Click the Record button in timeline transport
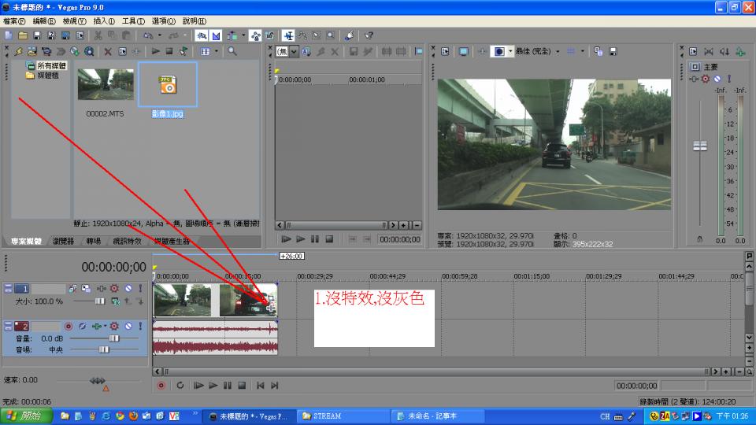Viewport: 756px width, 425px height. [161, 386]
